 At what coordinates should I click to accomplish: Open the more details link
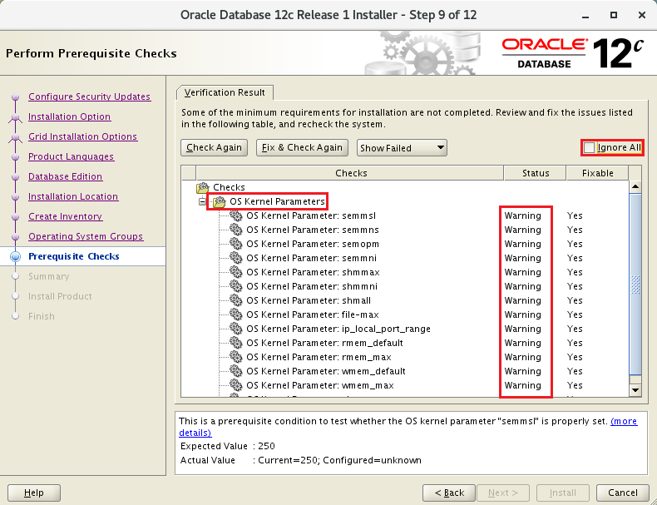click(x=624, y=421)
